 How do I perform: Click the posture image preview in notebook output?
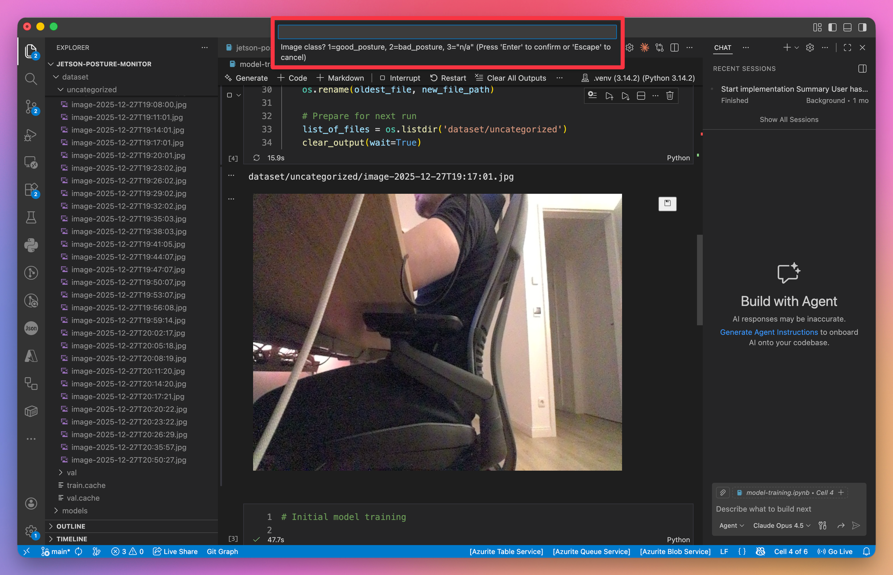click(x=438, y=332)
